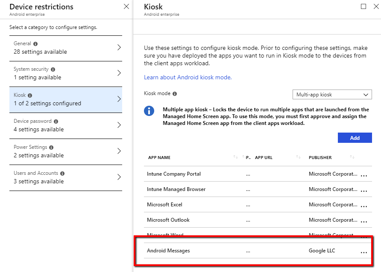Screen dimensions: 381x272
Task: Click the Add button
Action: point(355,138)
